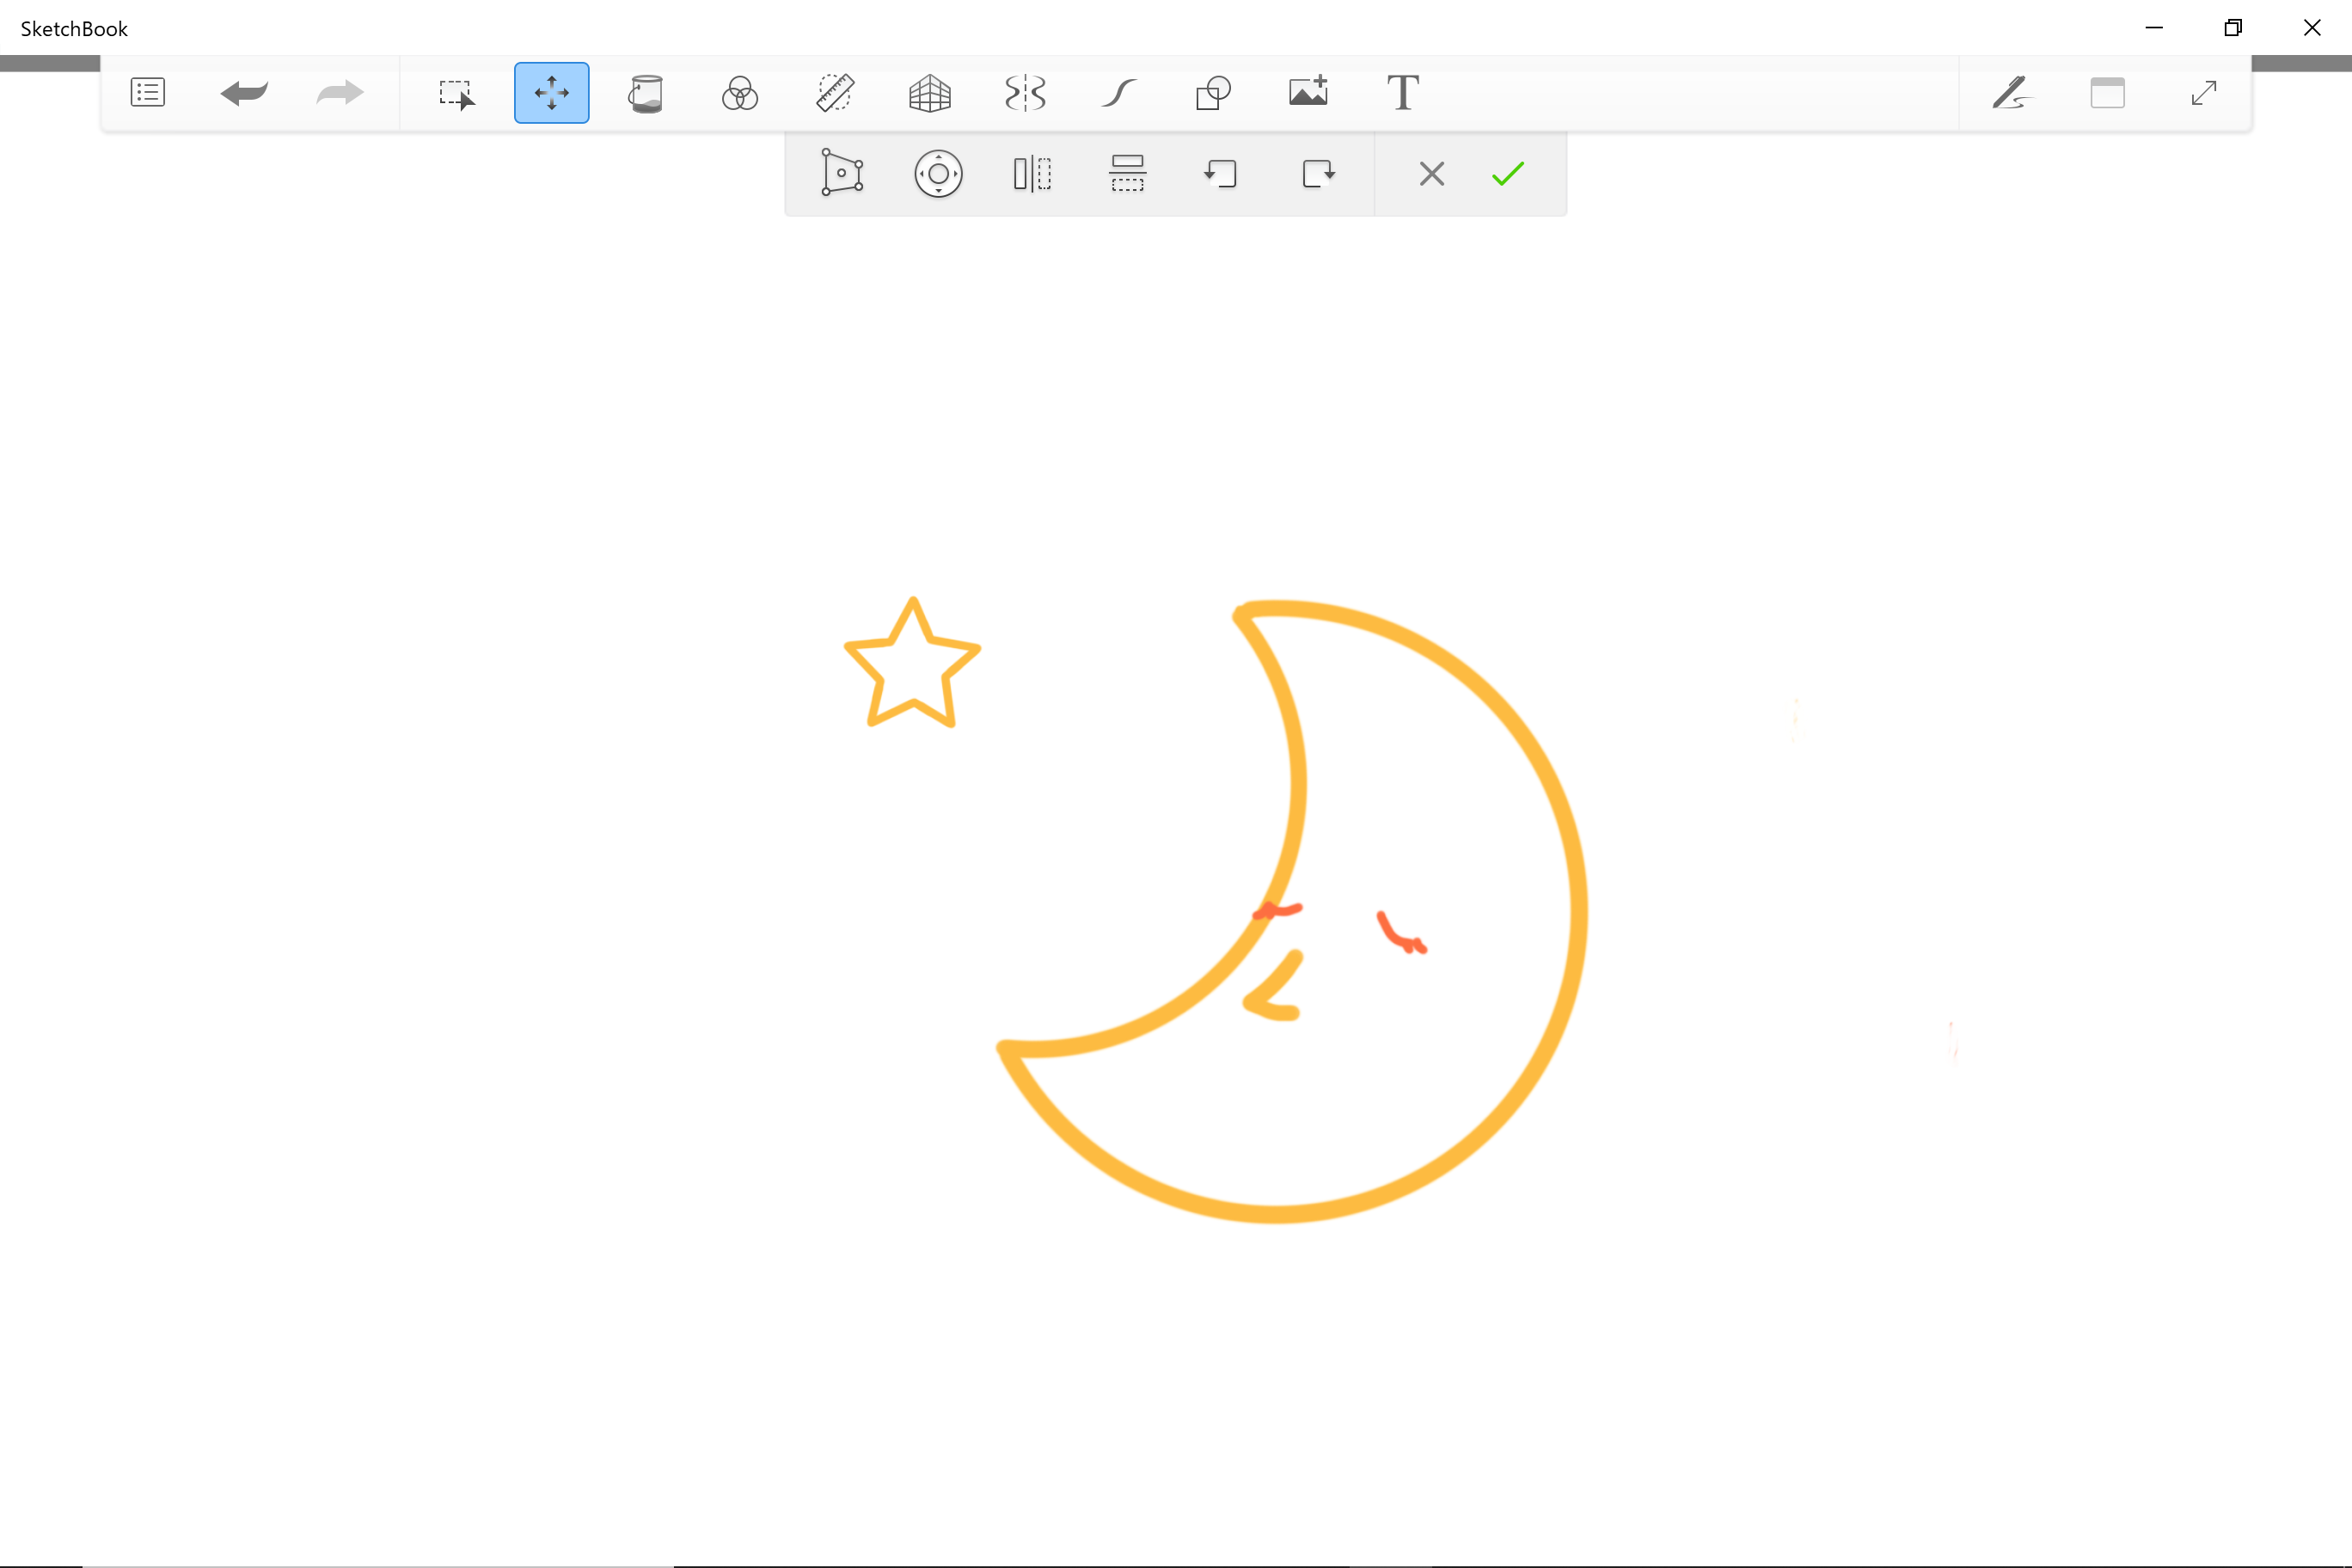
Task: Add an image with import tool
Action: (x=1308, y=91)
